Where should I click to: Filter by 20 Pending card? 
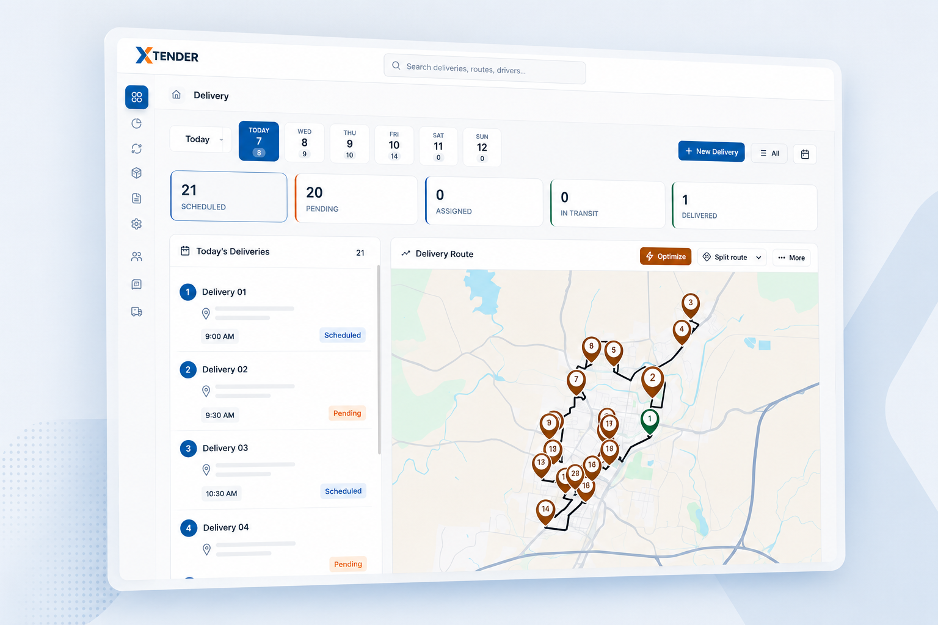tap(357, 200)
